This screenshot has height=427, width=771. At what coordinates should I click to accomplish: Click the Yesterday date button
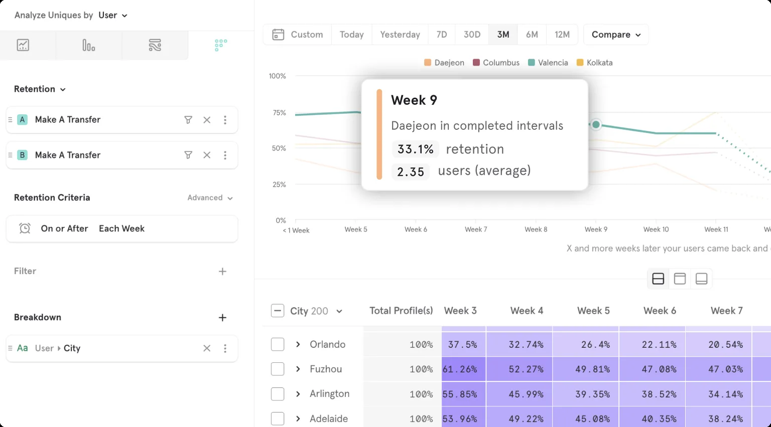(x=400, y=35)
